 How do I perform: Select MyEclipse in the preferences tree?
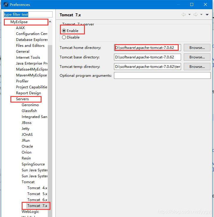click(19, 22)
